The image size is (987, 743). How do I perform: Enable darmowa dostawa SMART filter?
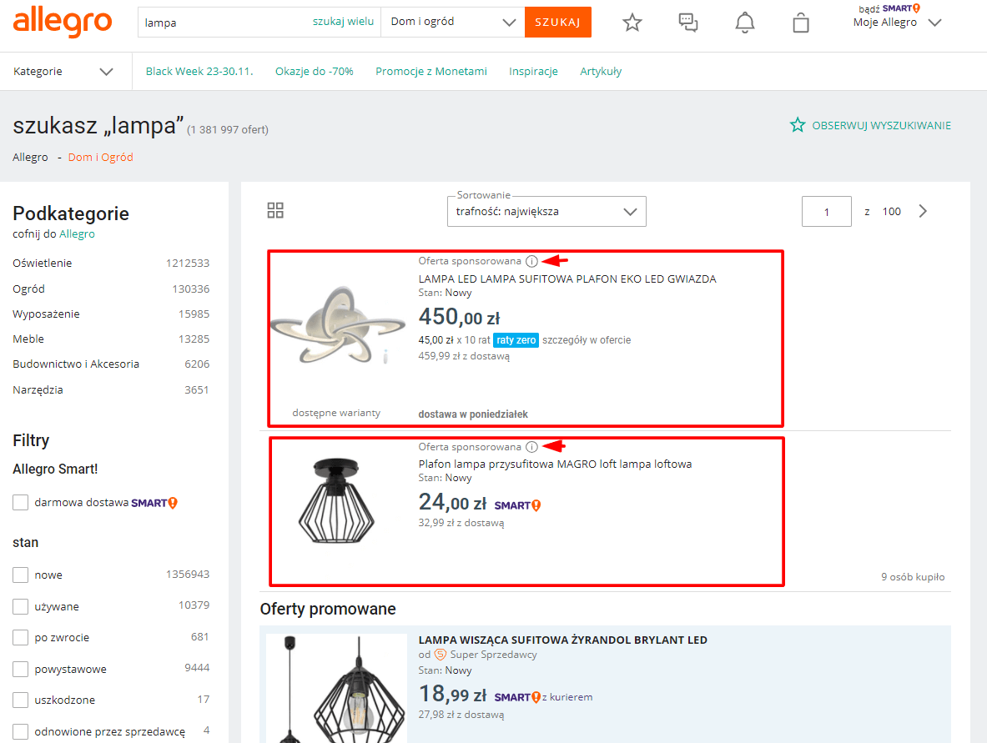tap(21, 503)
